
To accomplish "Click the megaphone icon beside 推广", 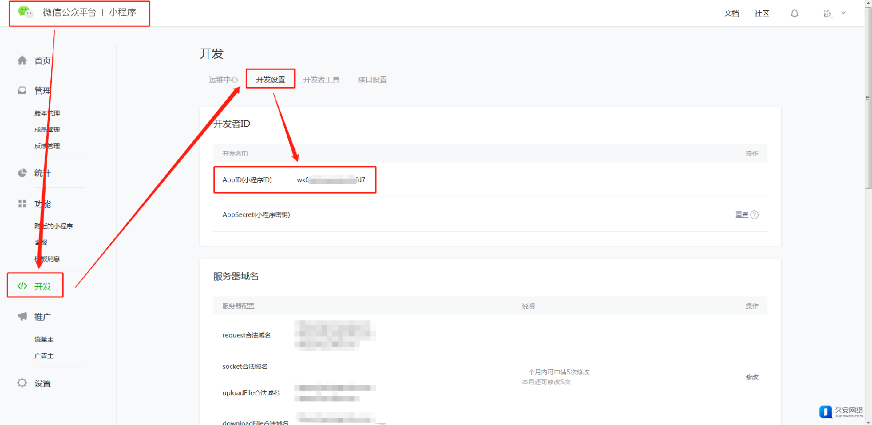I will pyautogui.click(x=22, y=316).
